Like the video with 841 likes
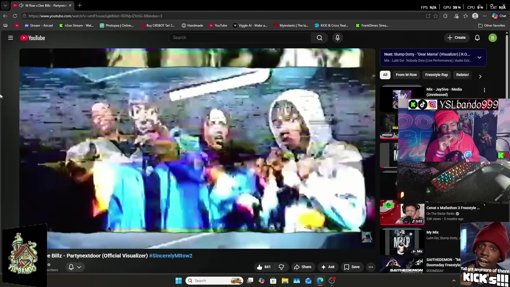This screenshot has height=287, width=510. tap(264, 267)
